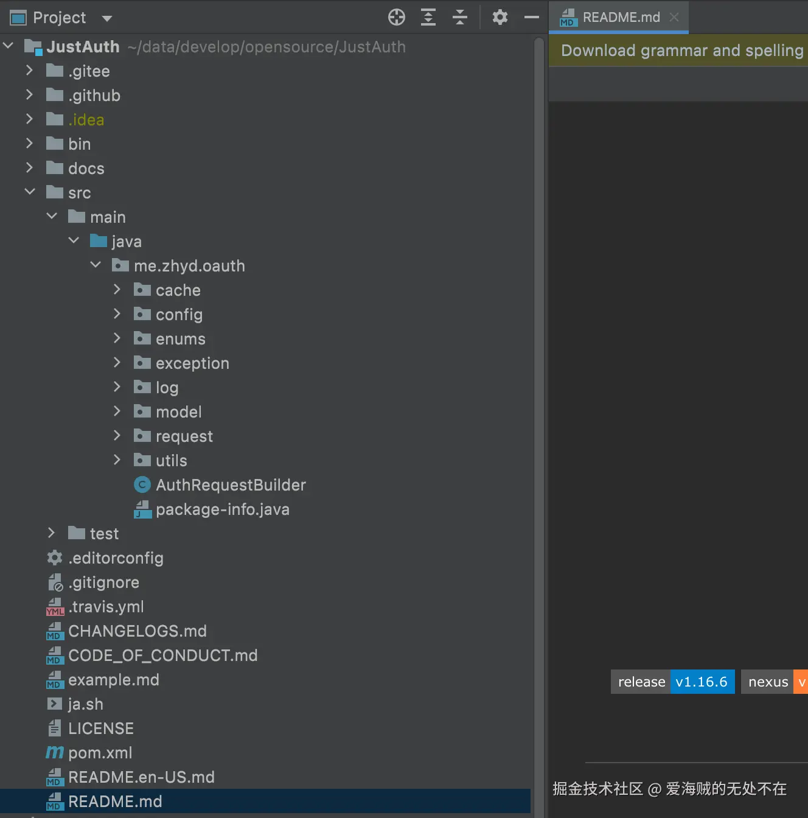
Task: Select the .travis.yml file name
Action: [x=106, y=607]
